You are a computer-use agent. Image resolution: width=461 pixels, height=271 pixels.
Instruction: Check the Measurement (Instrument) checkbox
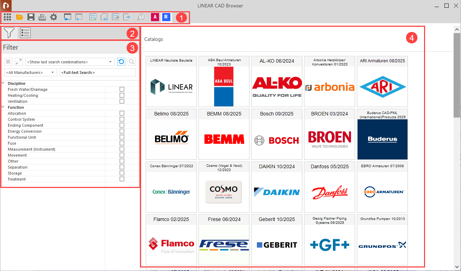pos(122,149)
